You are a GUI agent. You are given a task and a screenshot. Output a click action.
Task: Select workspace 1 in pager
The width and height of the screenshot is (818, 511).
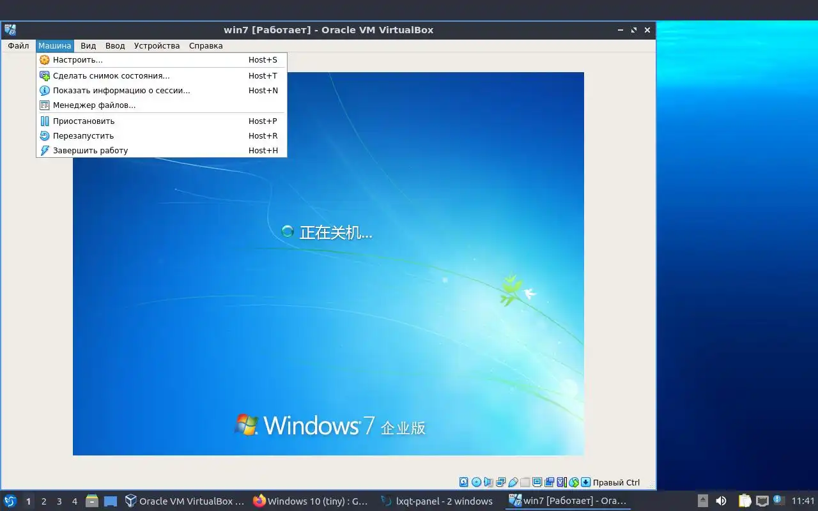click(28, 501)
